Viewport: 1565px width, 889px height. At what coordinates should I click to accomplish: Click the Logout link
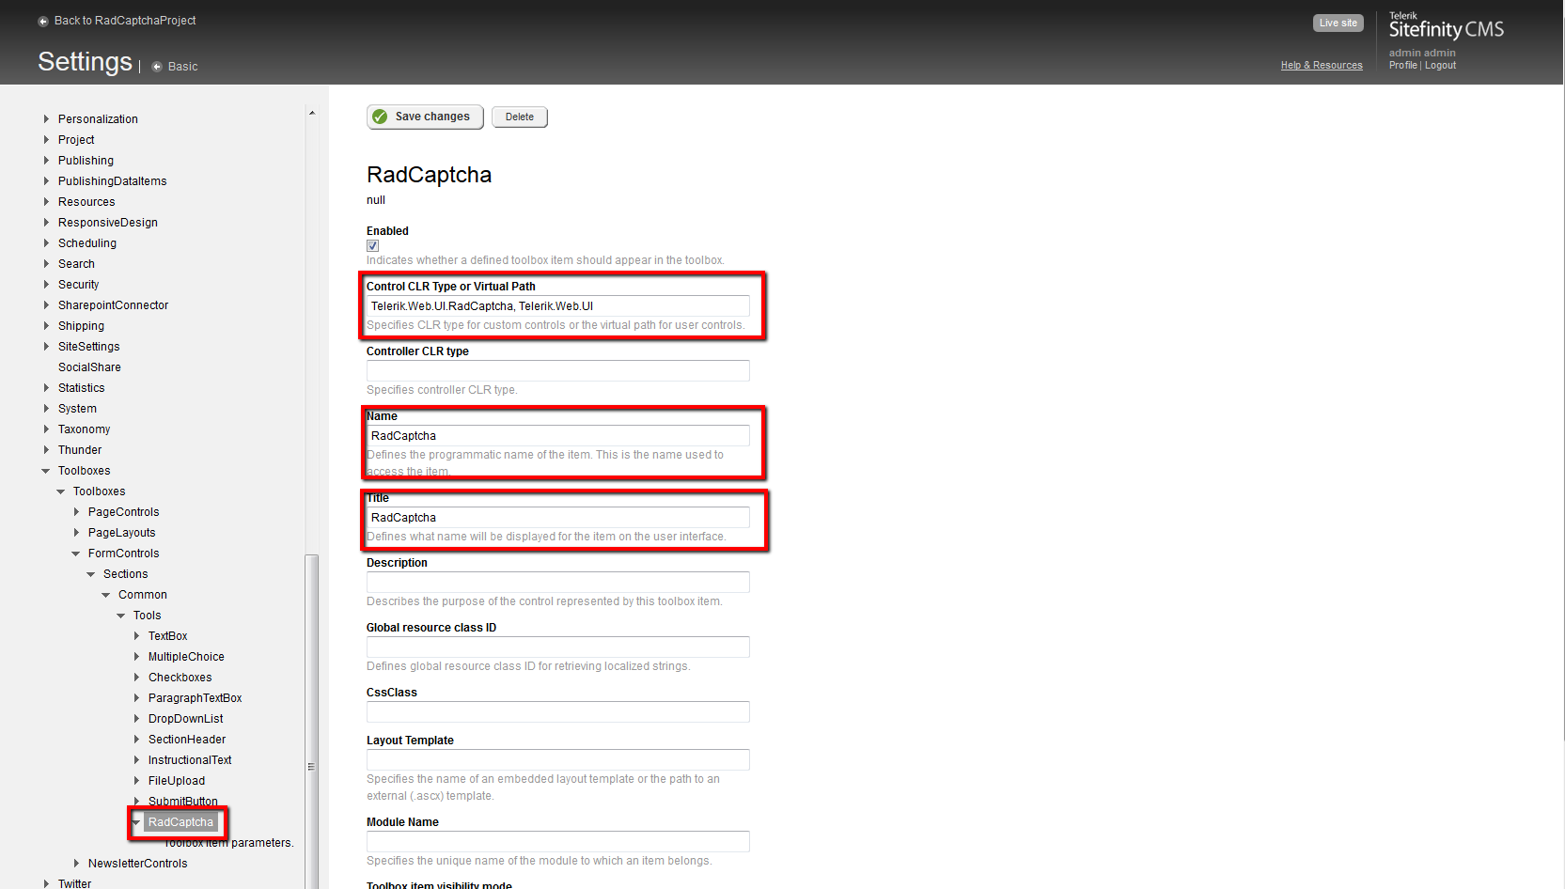click(1440, 65)
